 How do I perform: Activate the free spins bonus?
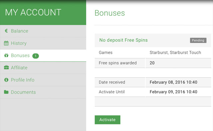click(107, 120)
